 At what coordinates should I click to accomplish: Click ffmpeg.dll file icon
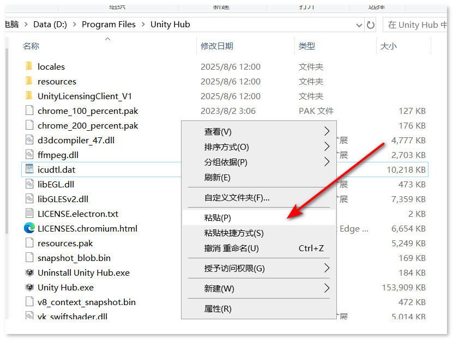pyautogui.click(x=29, y=155)
